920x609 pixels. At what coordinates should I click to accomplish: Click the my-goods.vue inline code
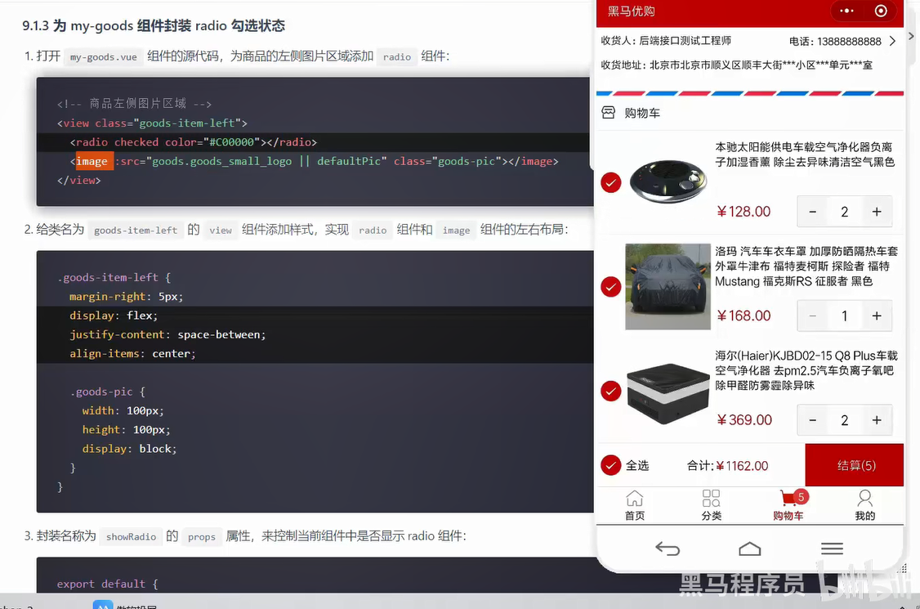click(x=103, y=57)
